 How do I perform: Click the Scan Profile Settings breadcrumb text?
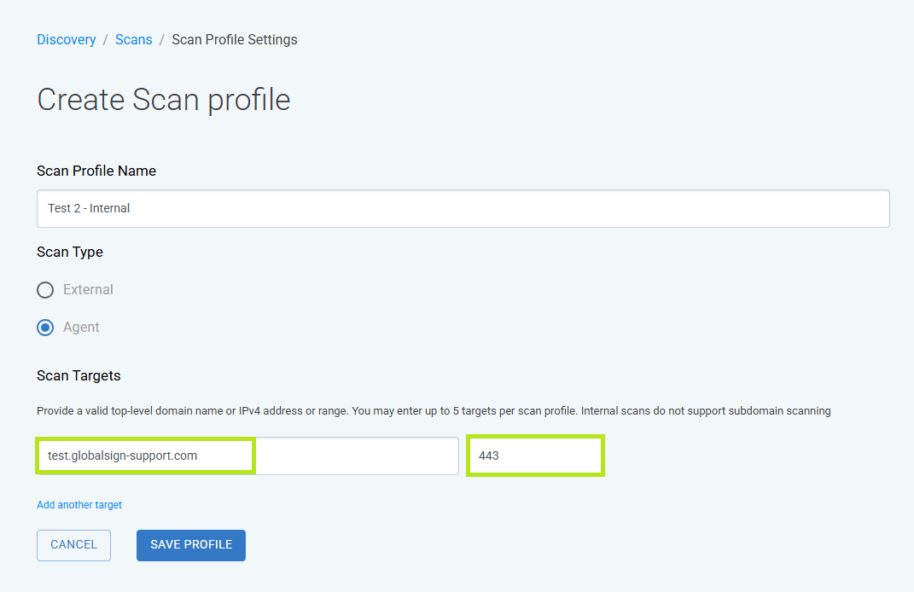[235, 39]
